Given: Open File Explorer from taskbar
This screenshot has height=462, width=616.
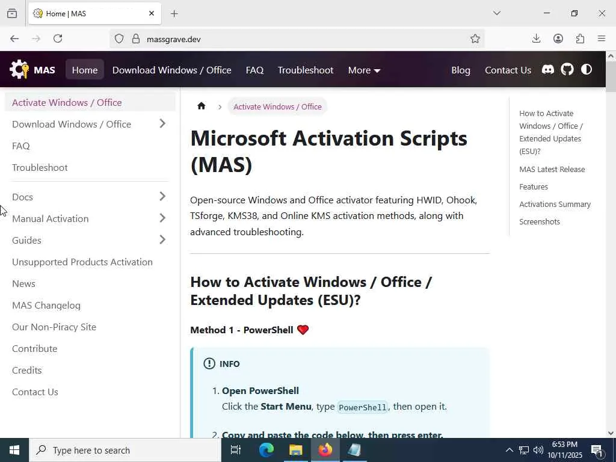Looking at the screenshot, I should pyautogui.click(x=295, y=450).
